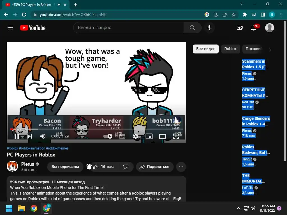This screenshot has width=287, height=215.
Task: Open the Scammers in Roblox 1-5 video
Action: tap(255, 64)
